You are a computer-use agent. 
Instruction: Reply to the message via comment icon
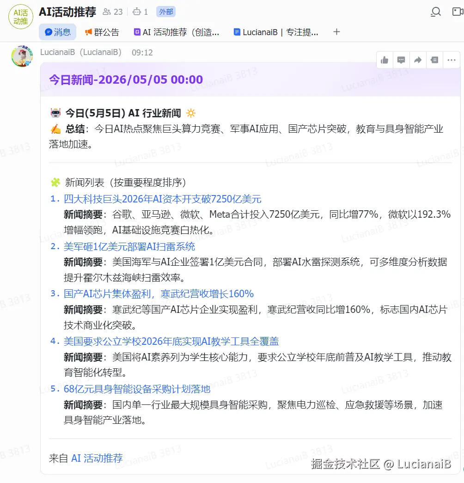click(x=401, y=60)
